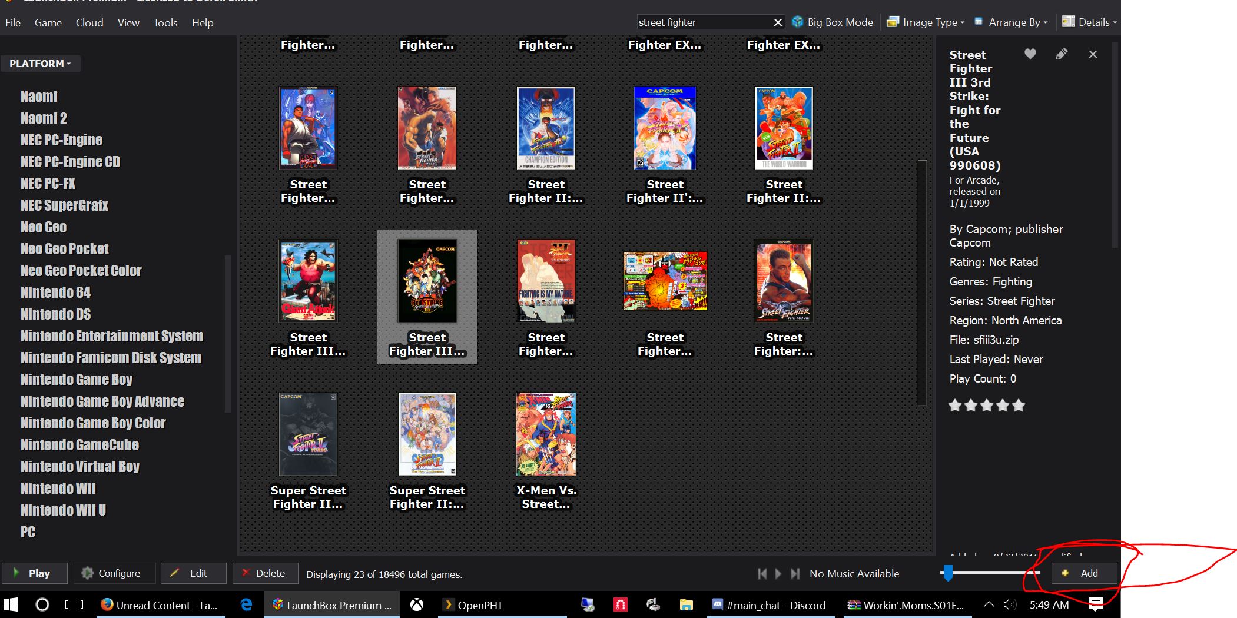The width and height of the screenshot is (1237, 618).
Task: Click the Delete button
Action: pos(264,573)
